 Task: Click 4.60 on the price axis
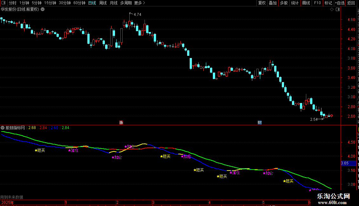point(351,20)
